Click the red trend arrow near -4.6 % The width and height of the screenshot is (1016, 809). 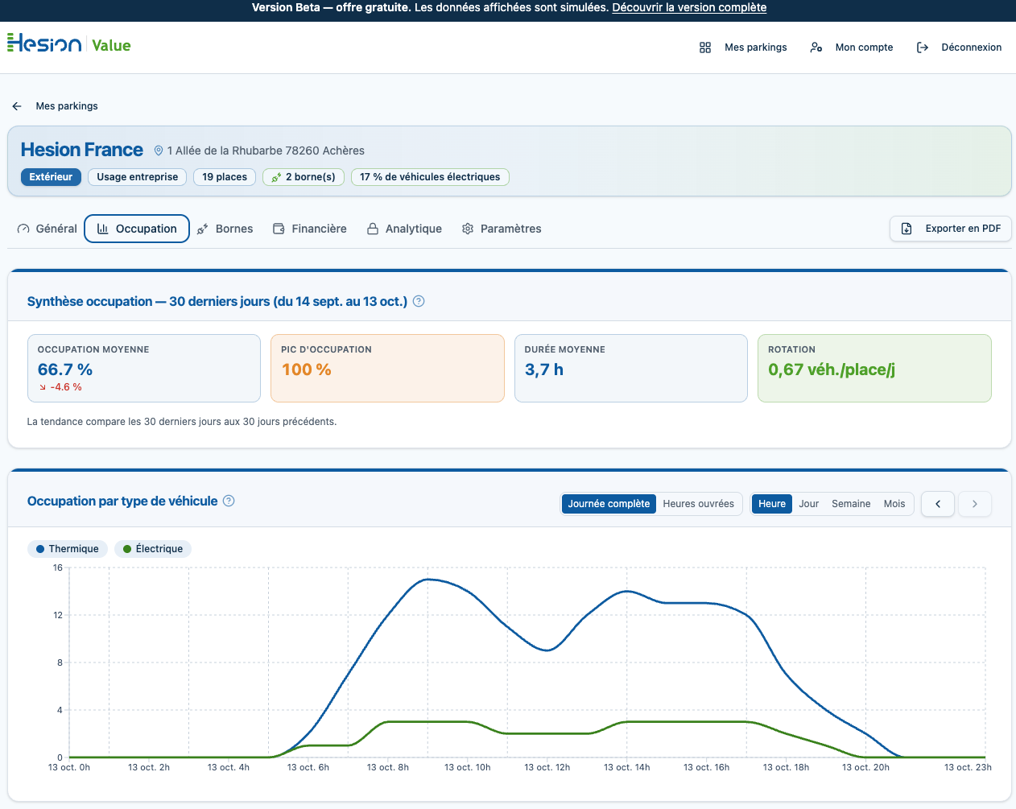(x=43, y=387)
